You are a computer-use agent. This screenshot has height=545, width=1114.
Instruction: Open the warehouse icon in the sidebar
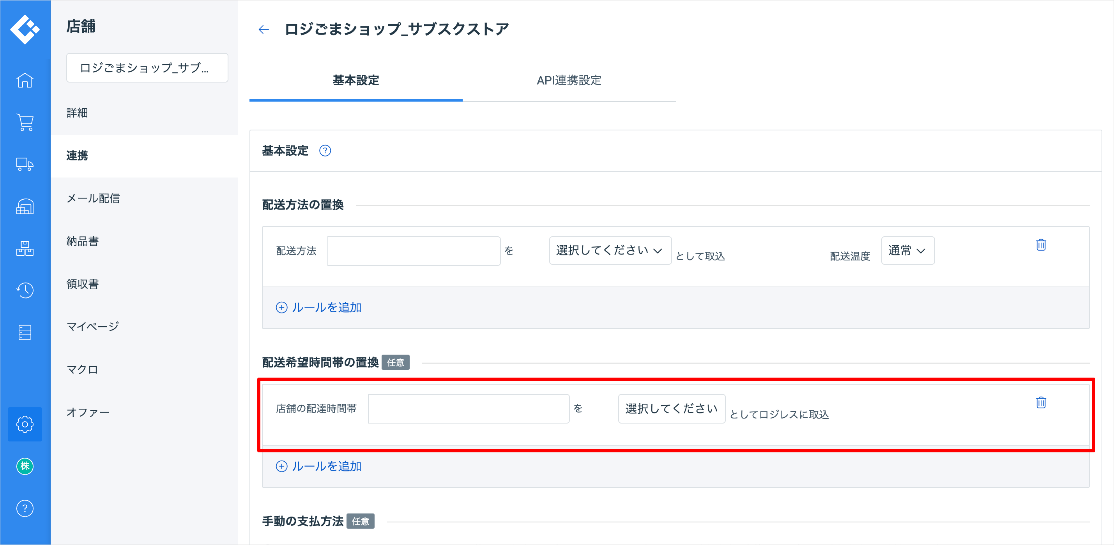pos(25,206)
